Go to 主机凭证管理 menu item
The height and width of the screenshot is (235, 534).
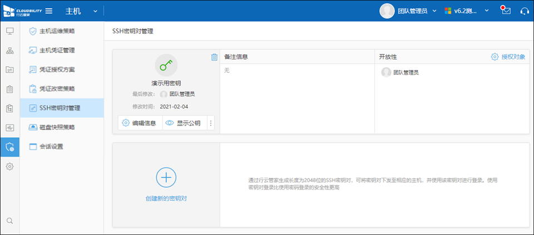[57, 50]
